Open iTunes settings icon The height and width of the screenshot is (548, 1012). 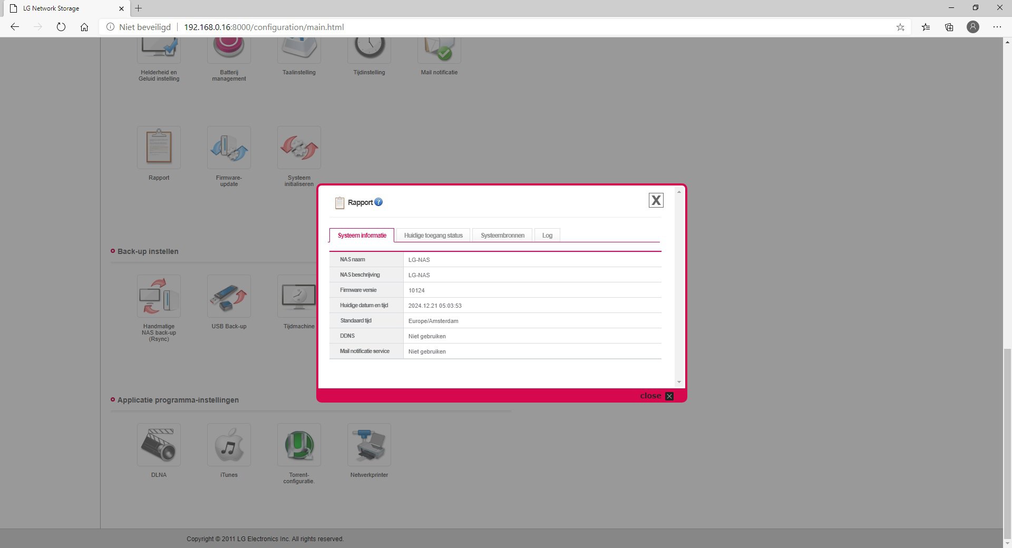point(229,445)
